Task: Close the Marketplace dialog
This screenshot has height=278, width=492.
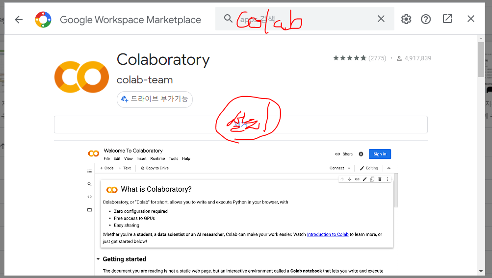Action: point(471,19)
